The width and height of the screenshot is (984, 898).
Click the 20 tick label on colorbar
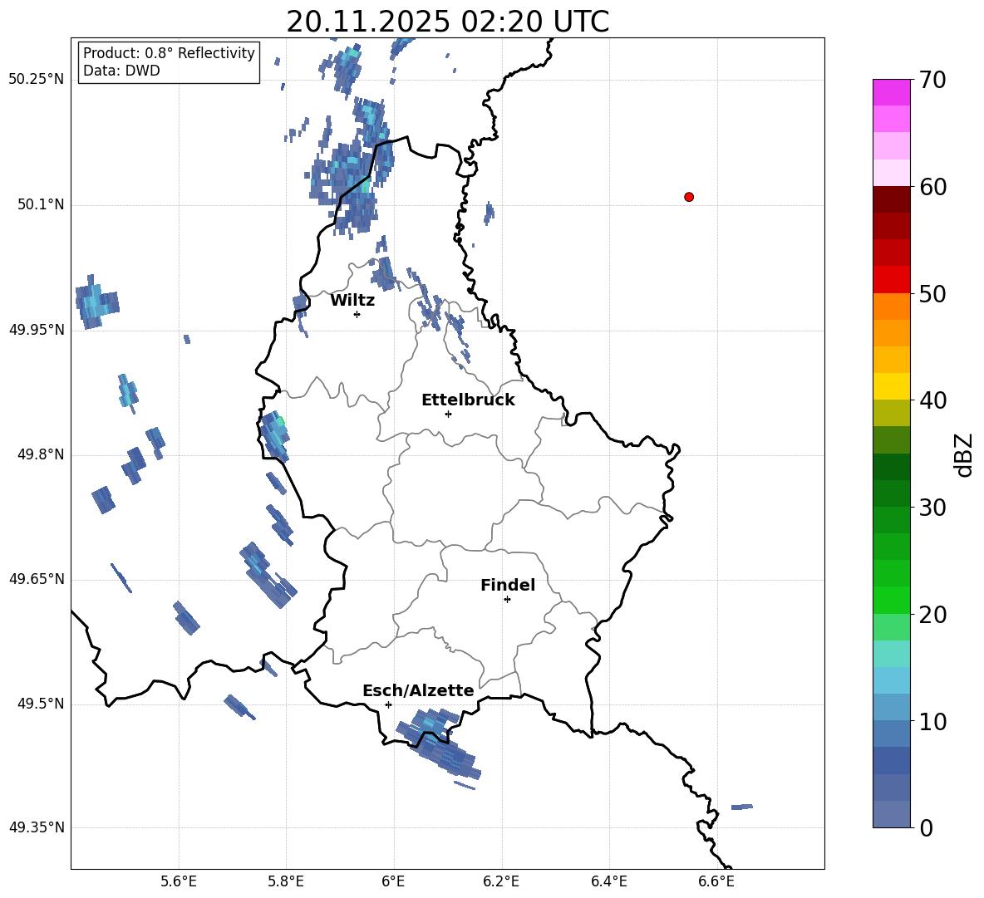point(932,615)
